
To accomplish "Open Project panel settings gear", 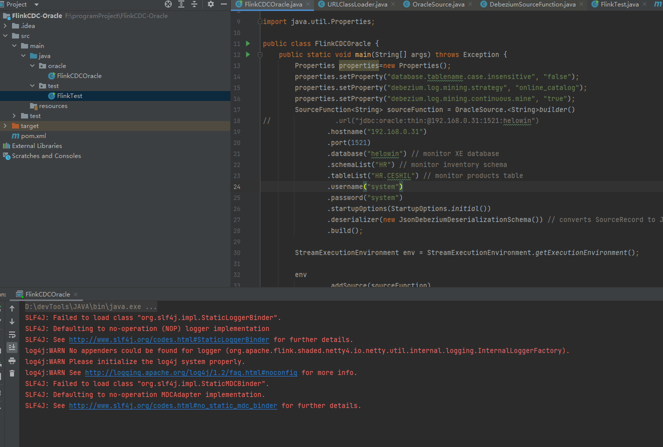I will coord(211,4).
